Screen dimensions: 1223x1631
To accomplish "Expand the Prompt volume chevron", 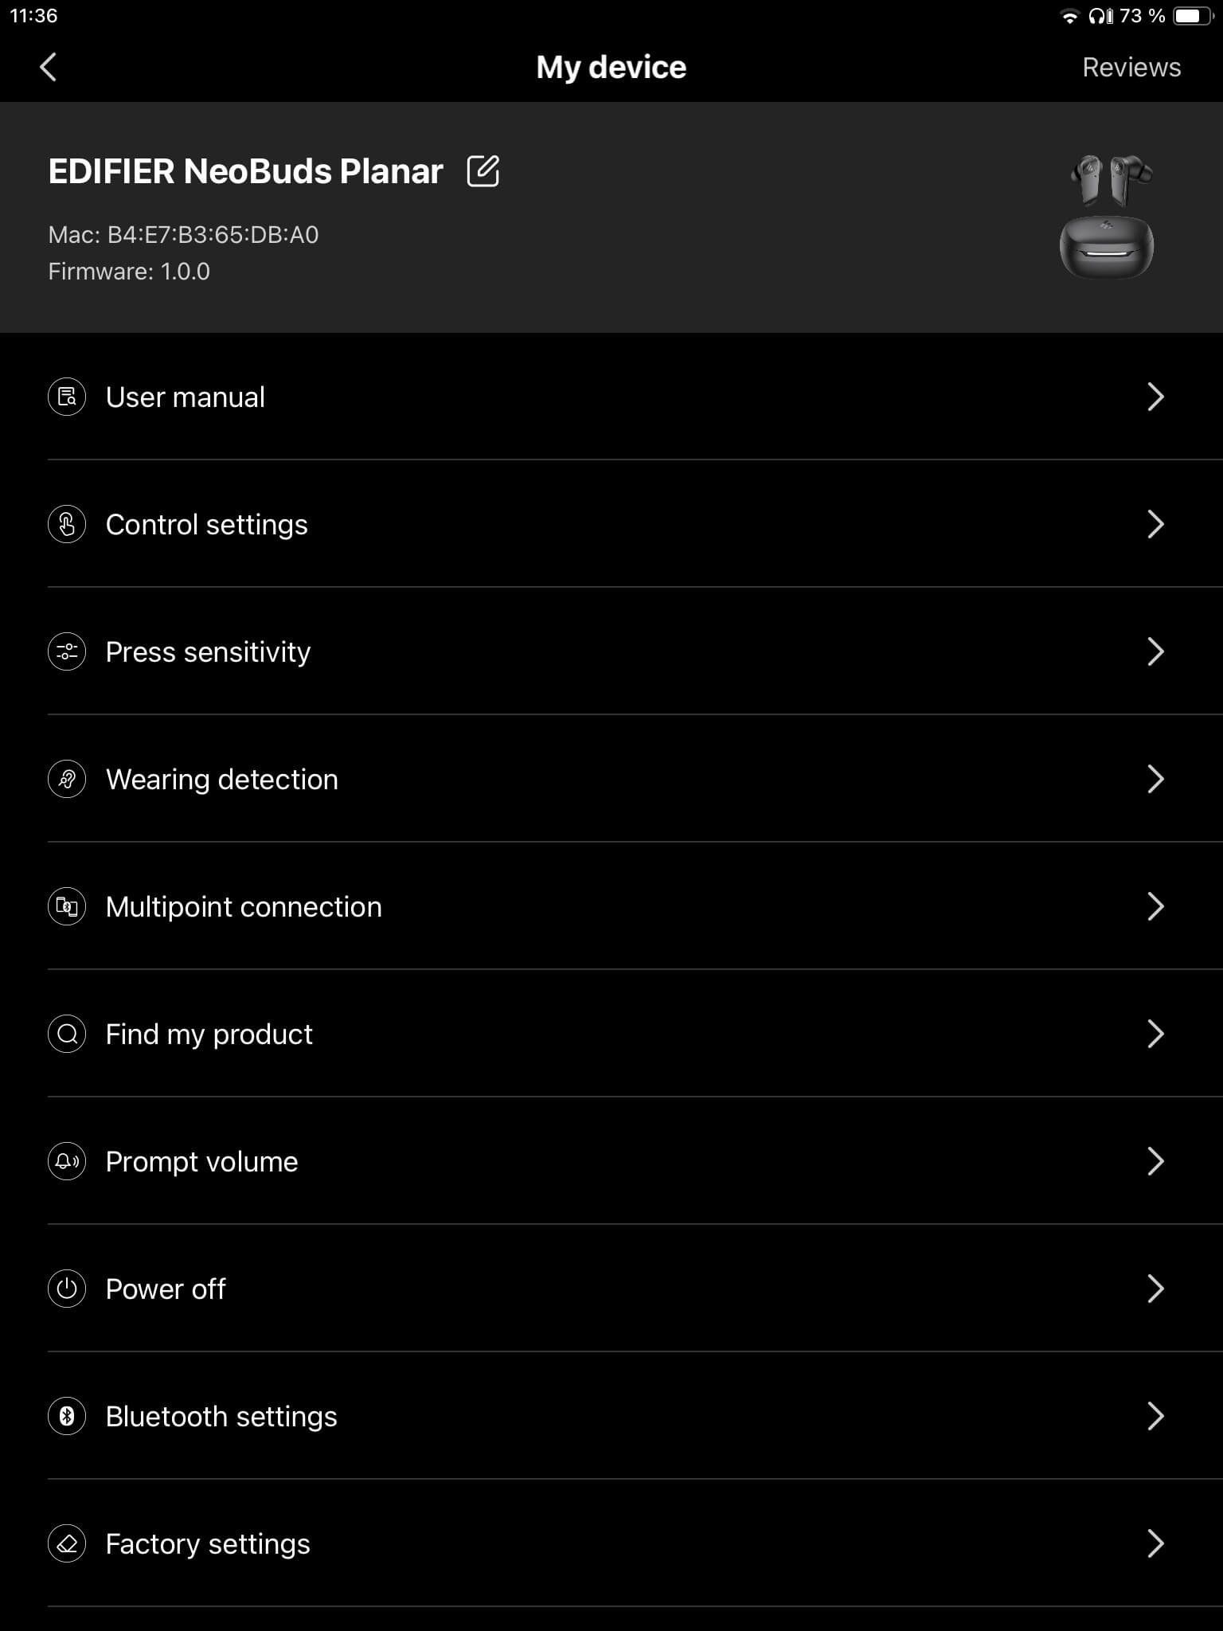I will [1155, 1161].
